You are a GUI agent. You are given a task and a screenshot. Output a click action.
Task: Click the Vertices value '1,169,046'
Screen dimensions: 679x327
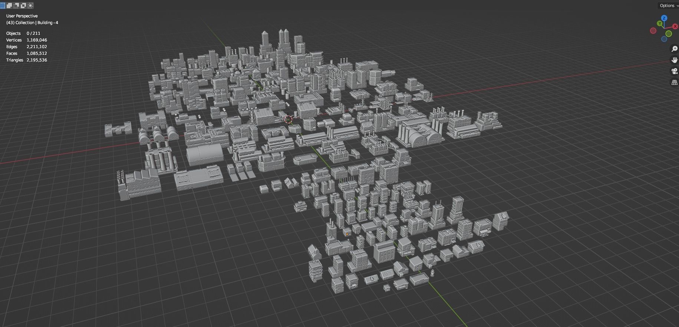37,40
